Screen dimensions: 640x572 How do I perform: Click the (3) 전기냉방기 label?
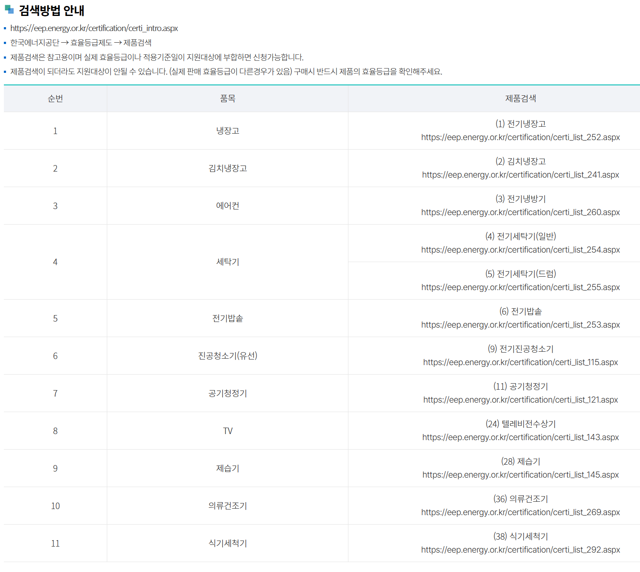pos(520,199)
